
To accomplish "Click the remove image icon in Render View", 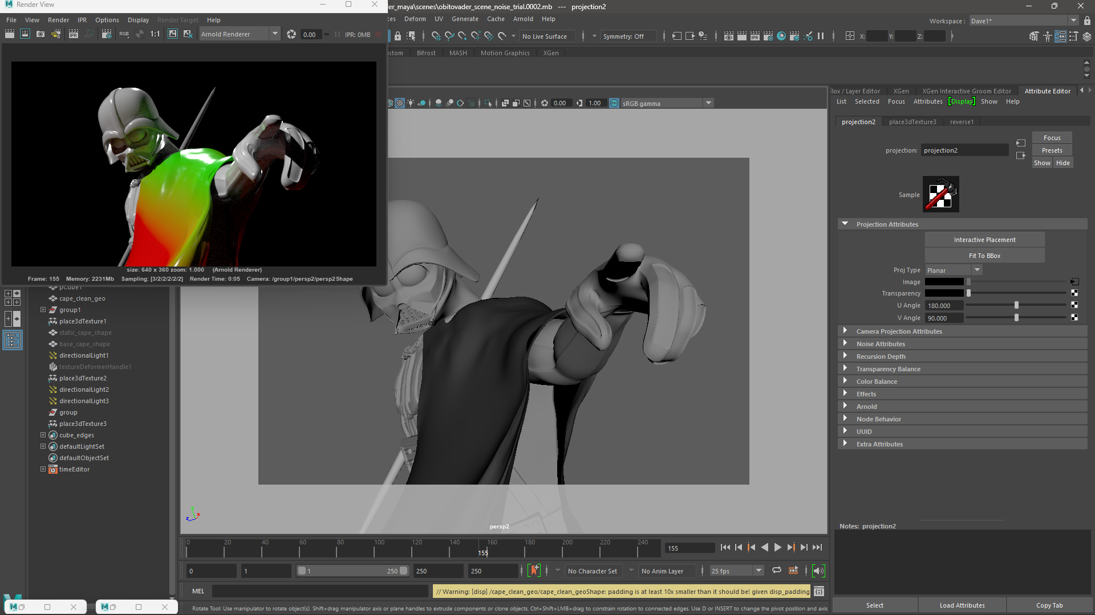I will (x=188, y=34).
